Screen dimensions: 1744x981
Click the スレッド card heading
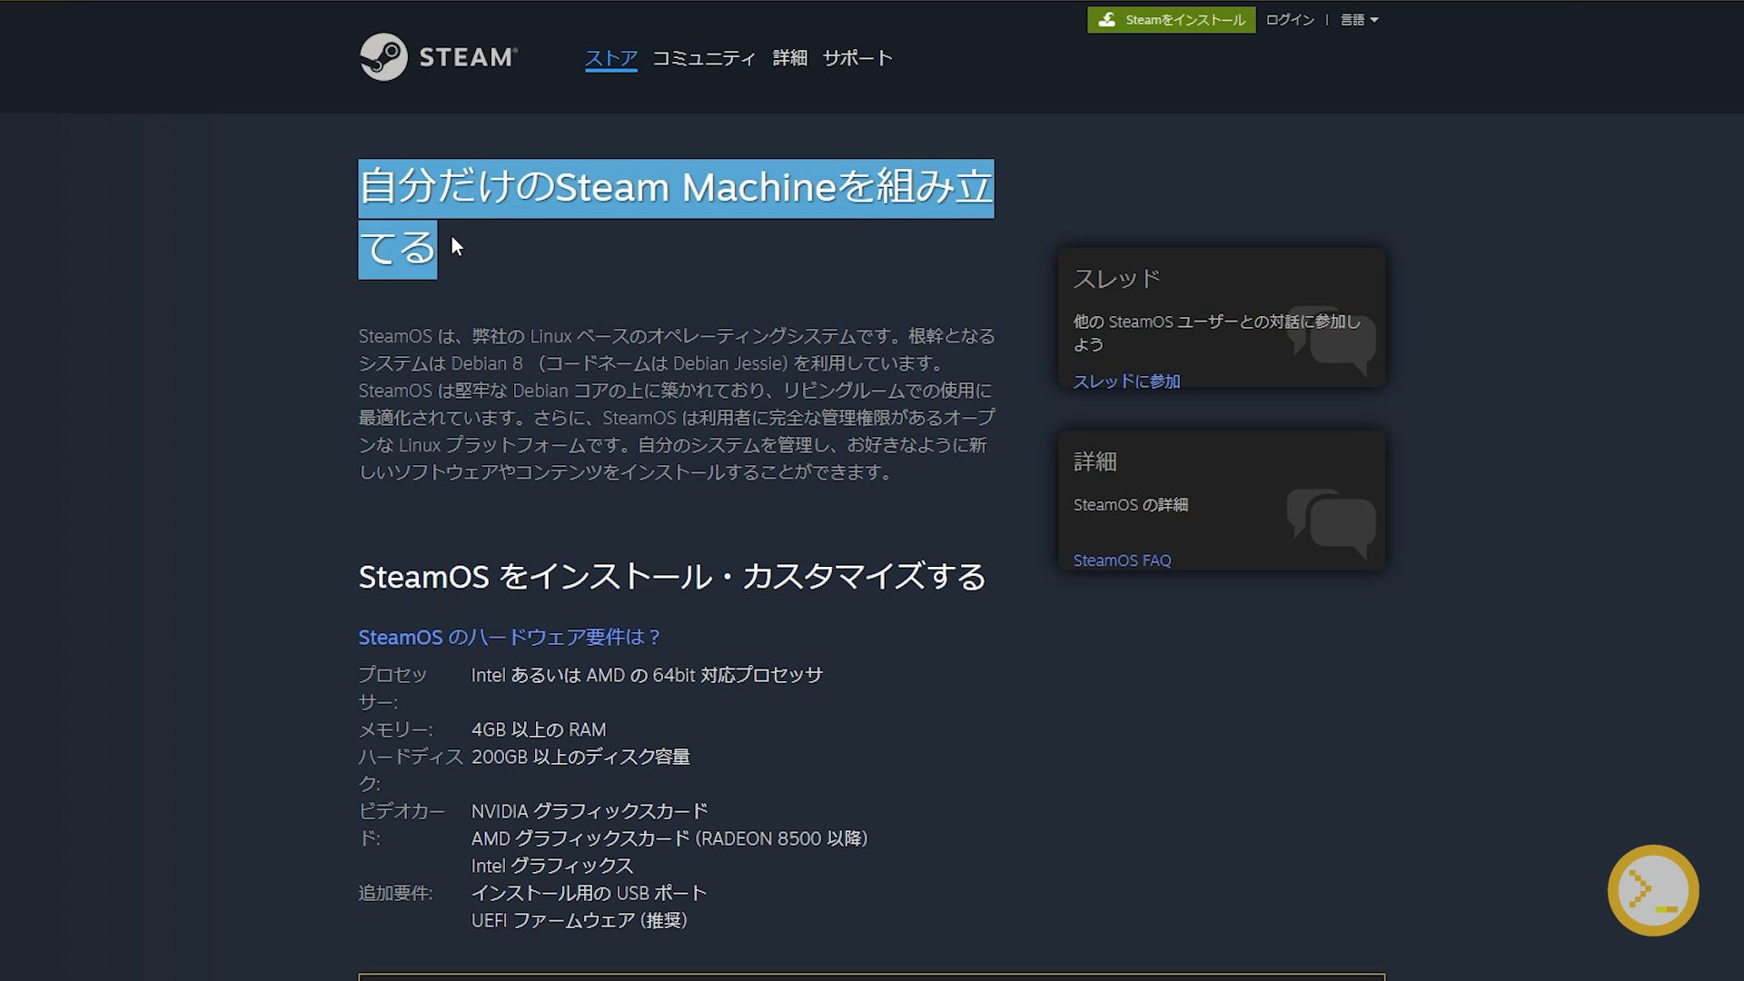(1116, 279)
